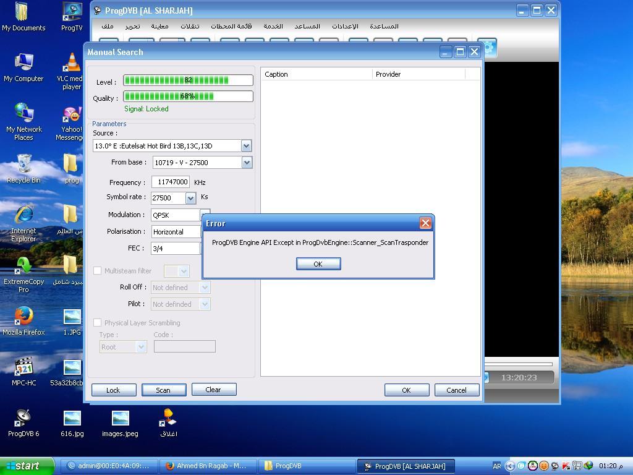The image size is (633, 475).
Task: Expand the scrambling Type Root dropdown
Action: [141, 347]
